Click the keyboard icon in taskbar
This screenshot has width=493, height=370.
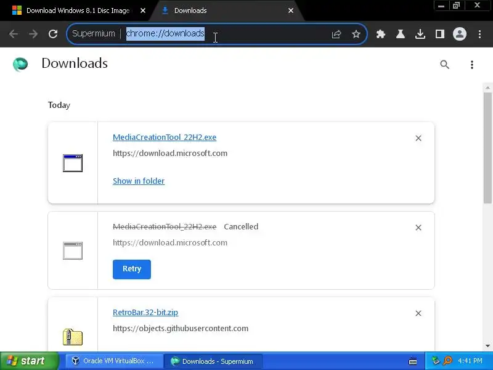coord(413,361)
